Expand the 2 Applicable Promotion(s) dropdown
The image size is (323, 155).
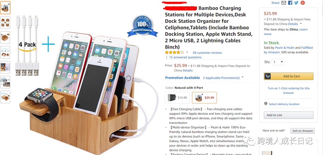[x=243, y=77]
